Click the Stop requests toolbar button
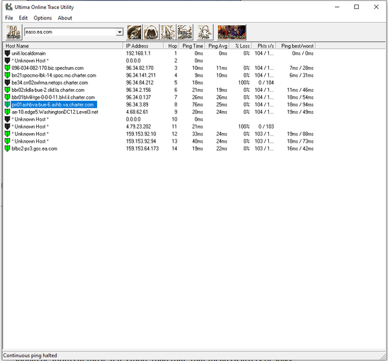Screen dimensions: 388x361 (185, 32)
